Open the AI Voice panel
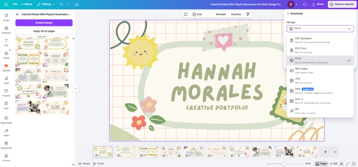This screenshot has height=167, width=358. (6, 158)
